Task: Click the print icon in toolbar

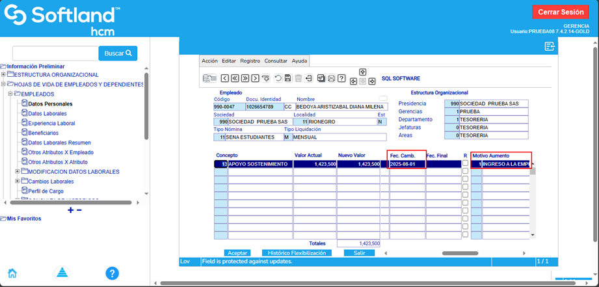Action: click(x=331, y=78)
